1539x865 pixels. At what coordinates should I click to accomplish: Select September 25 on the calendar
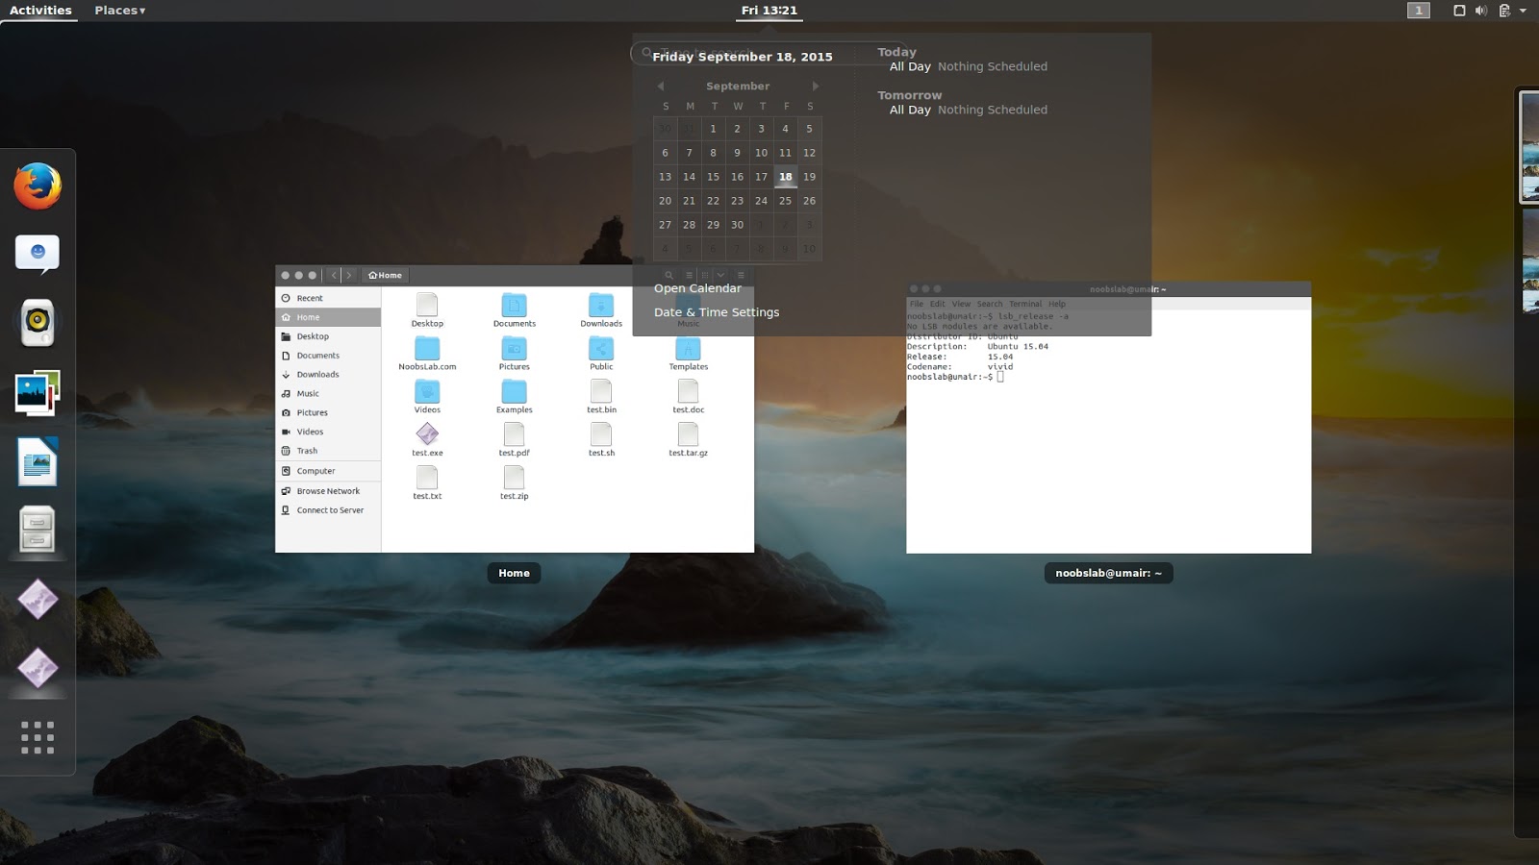point(785,201)
